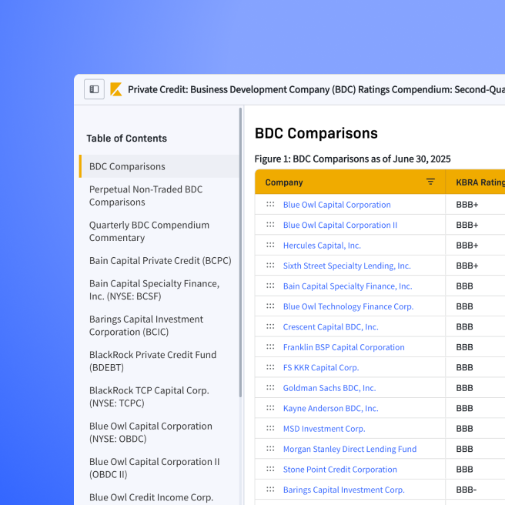
Task: Open the Company column filter icon
Action: pos(430,182)
